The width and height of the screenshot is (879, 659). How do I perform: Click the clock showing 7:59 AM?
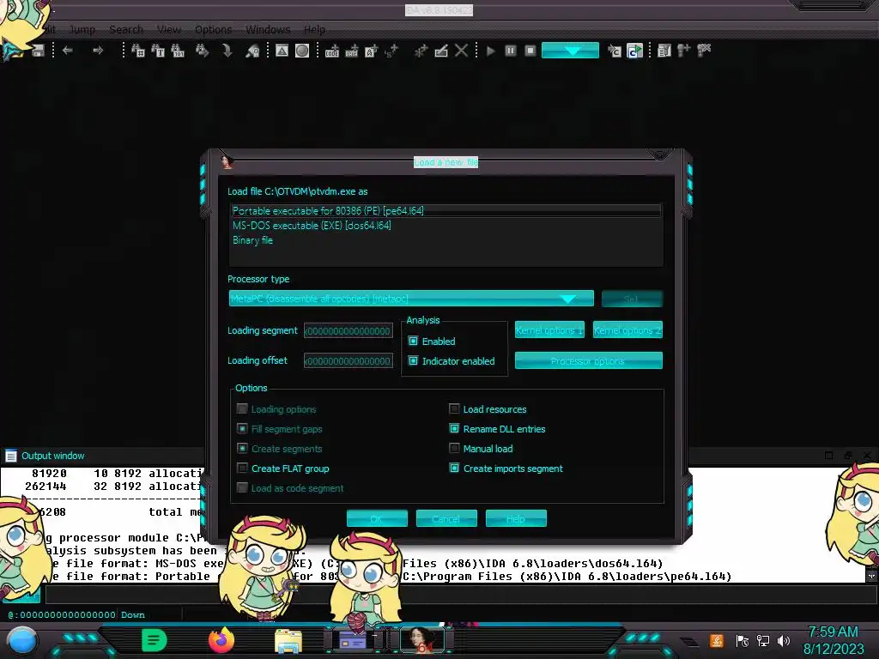click(833, 632)
